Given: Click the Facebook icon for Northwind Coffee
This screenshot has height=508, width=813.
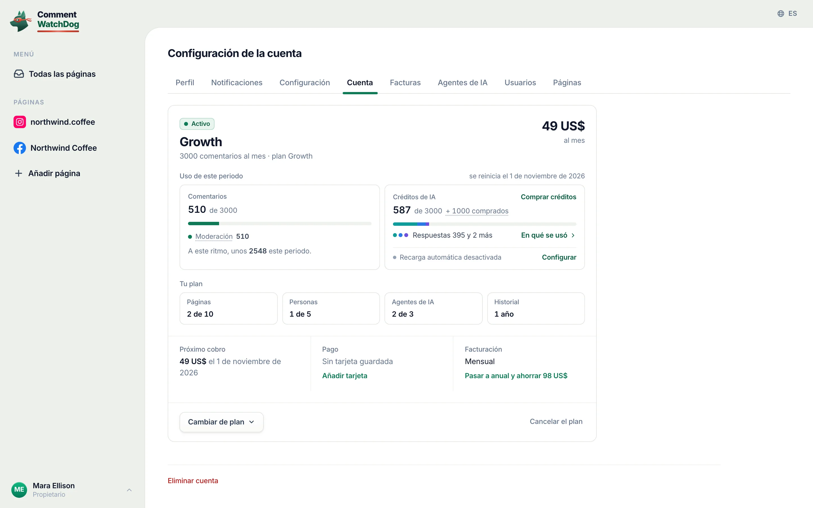Looking at the screenshot, I should (20, 148).
